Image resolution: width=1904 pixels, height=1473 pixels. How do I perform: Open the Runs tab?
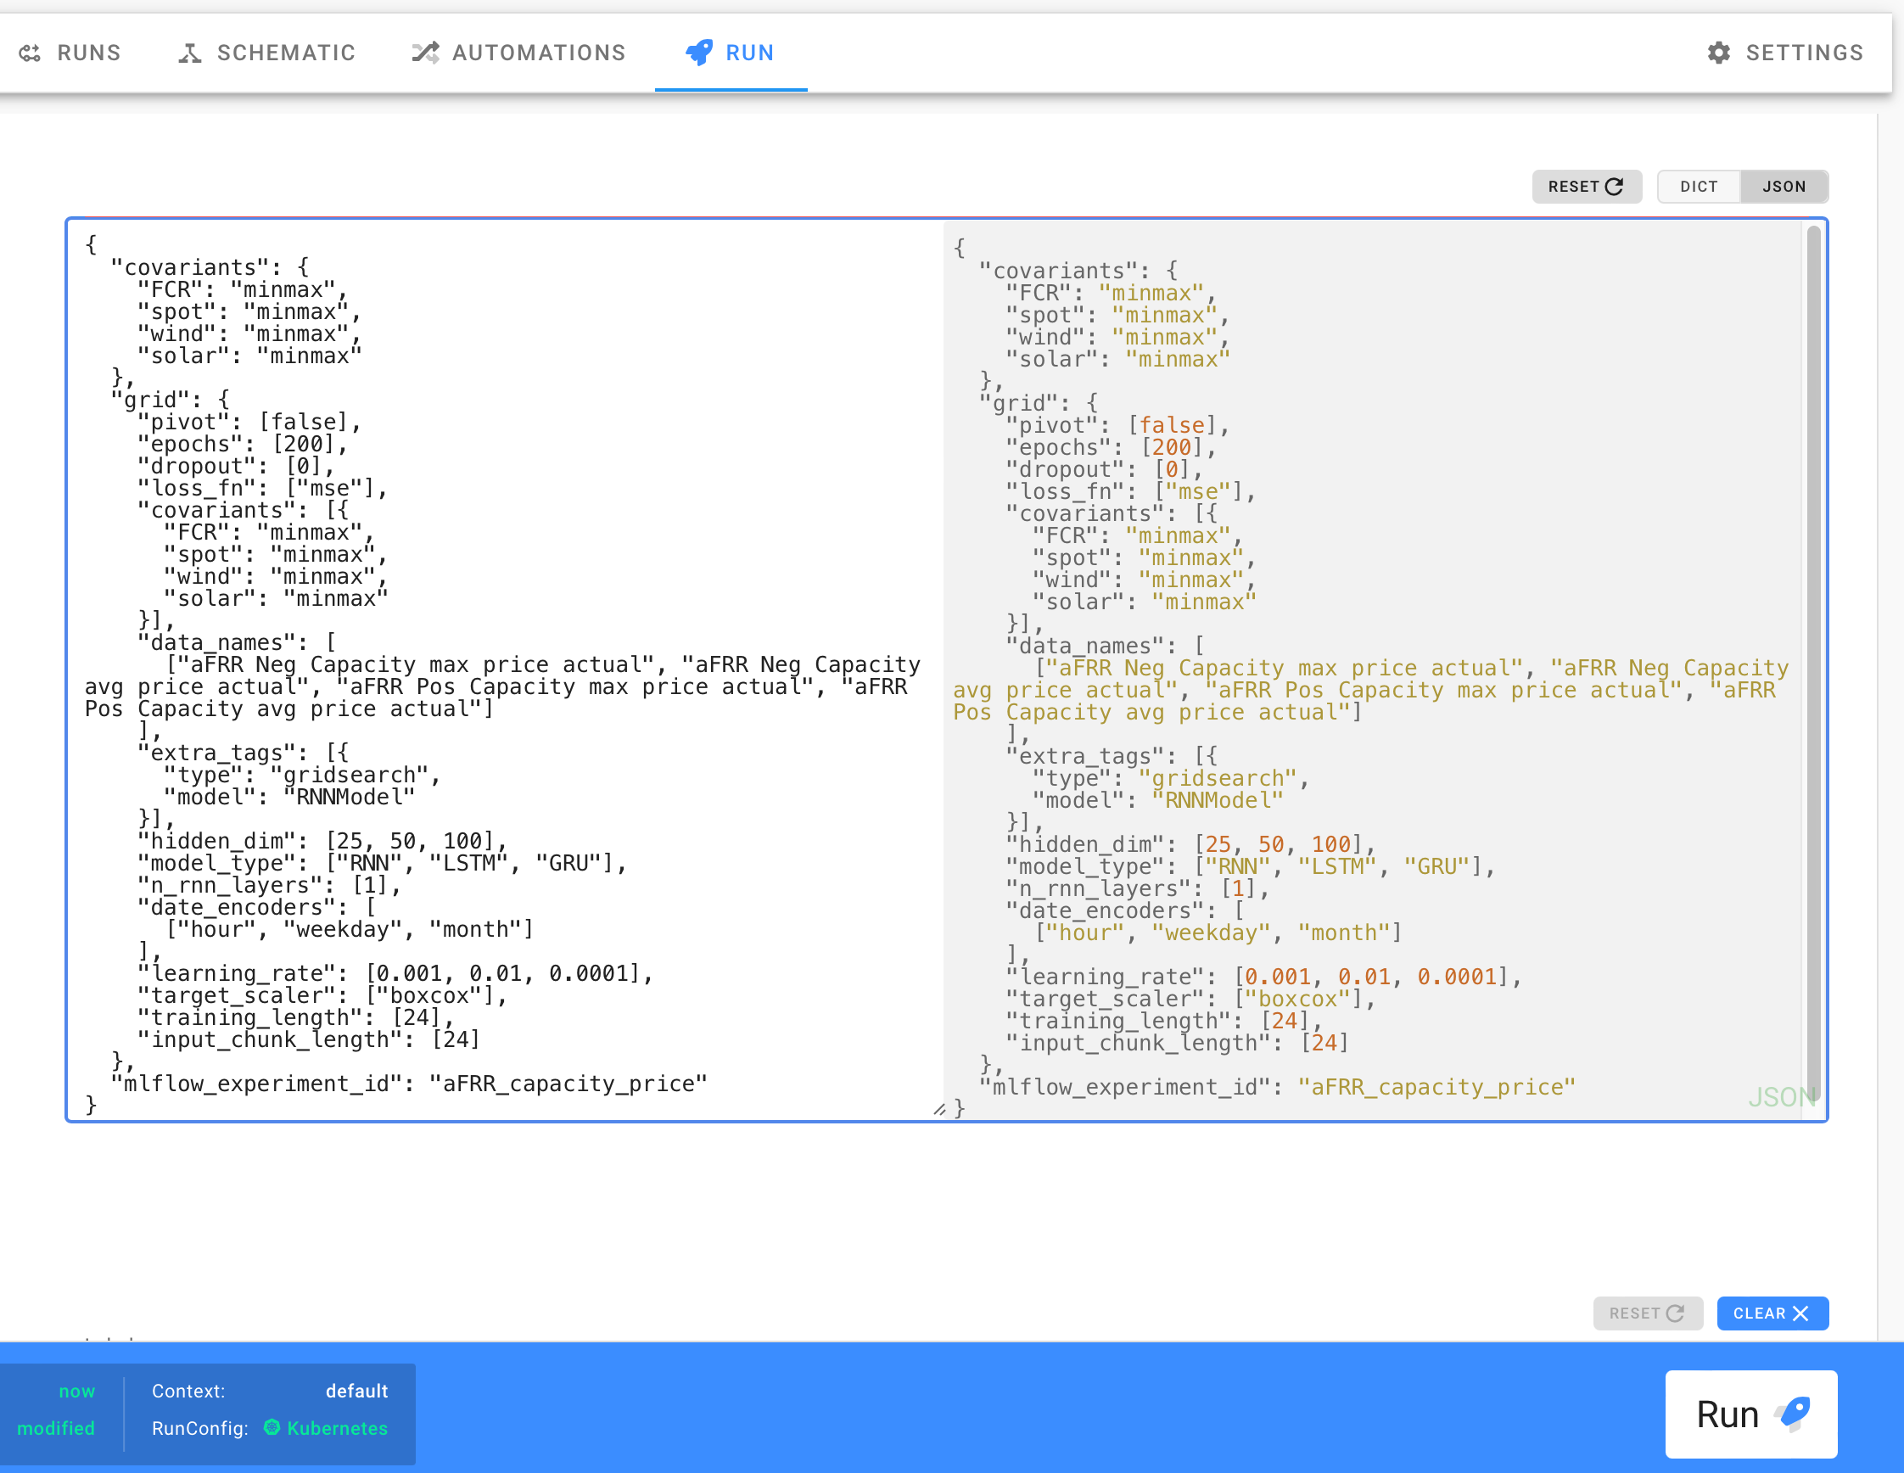point(70,53)
